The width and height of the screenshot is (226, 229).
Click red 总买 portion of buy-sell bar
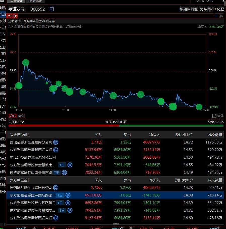(64, 126)
